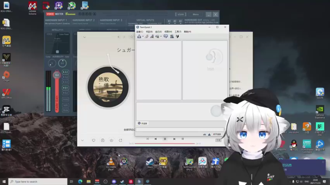Viewport: 330px width, 185px height.
Task: Mute Voicemeeter Hardware Input 1
Action: [66, 110]
